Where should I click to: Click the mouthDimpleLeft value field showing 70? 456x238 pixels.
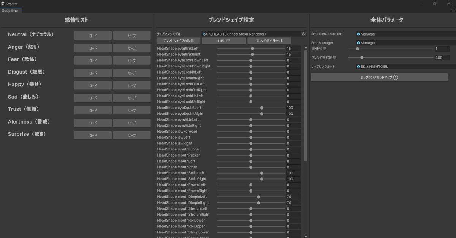293,197
